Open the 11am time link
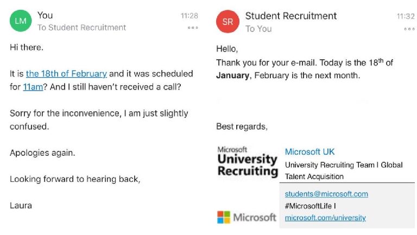The height and width of the screenshot is (235, 417). pyautogui.click(x=33, y=87)
